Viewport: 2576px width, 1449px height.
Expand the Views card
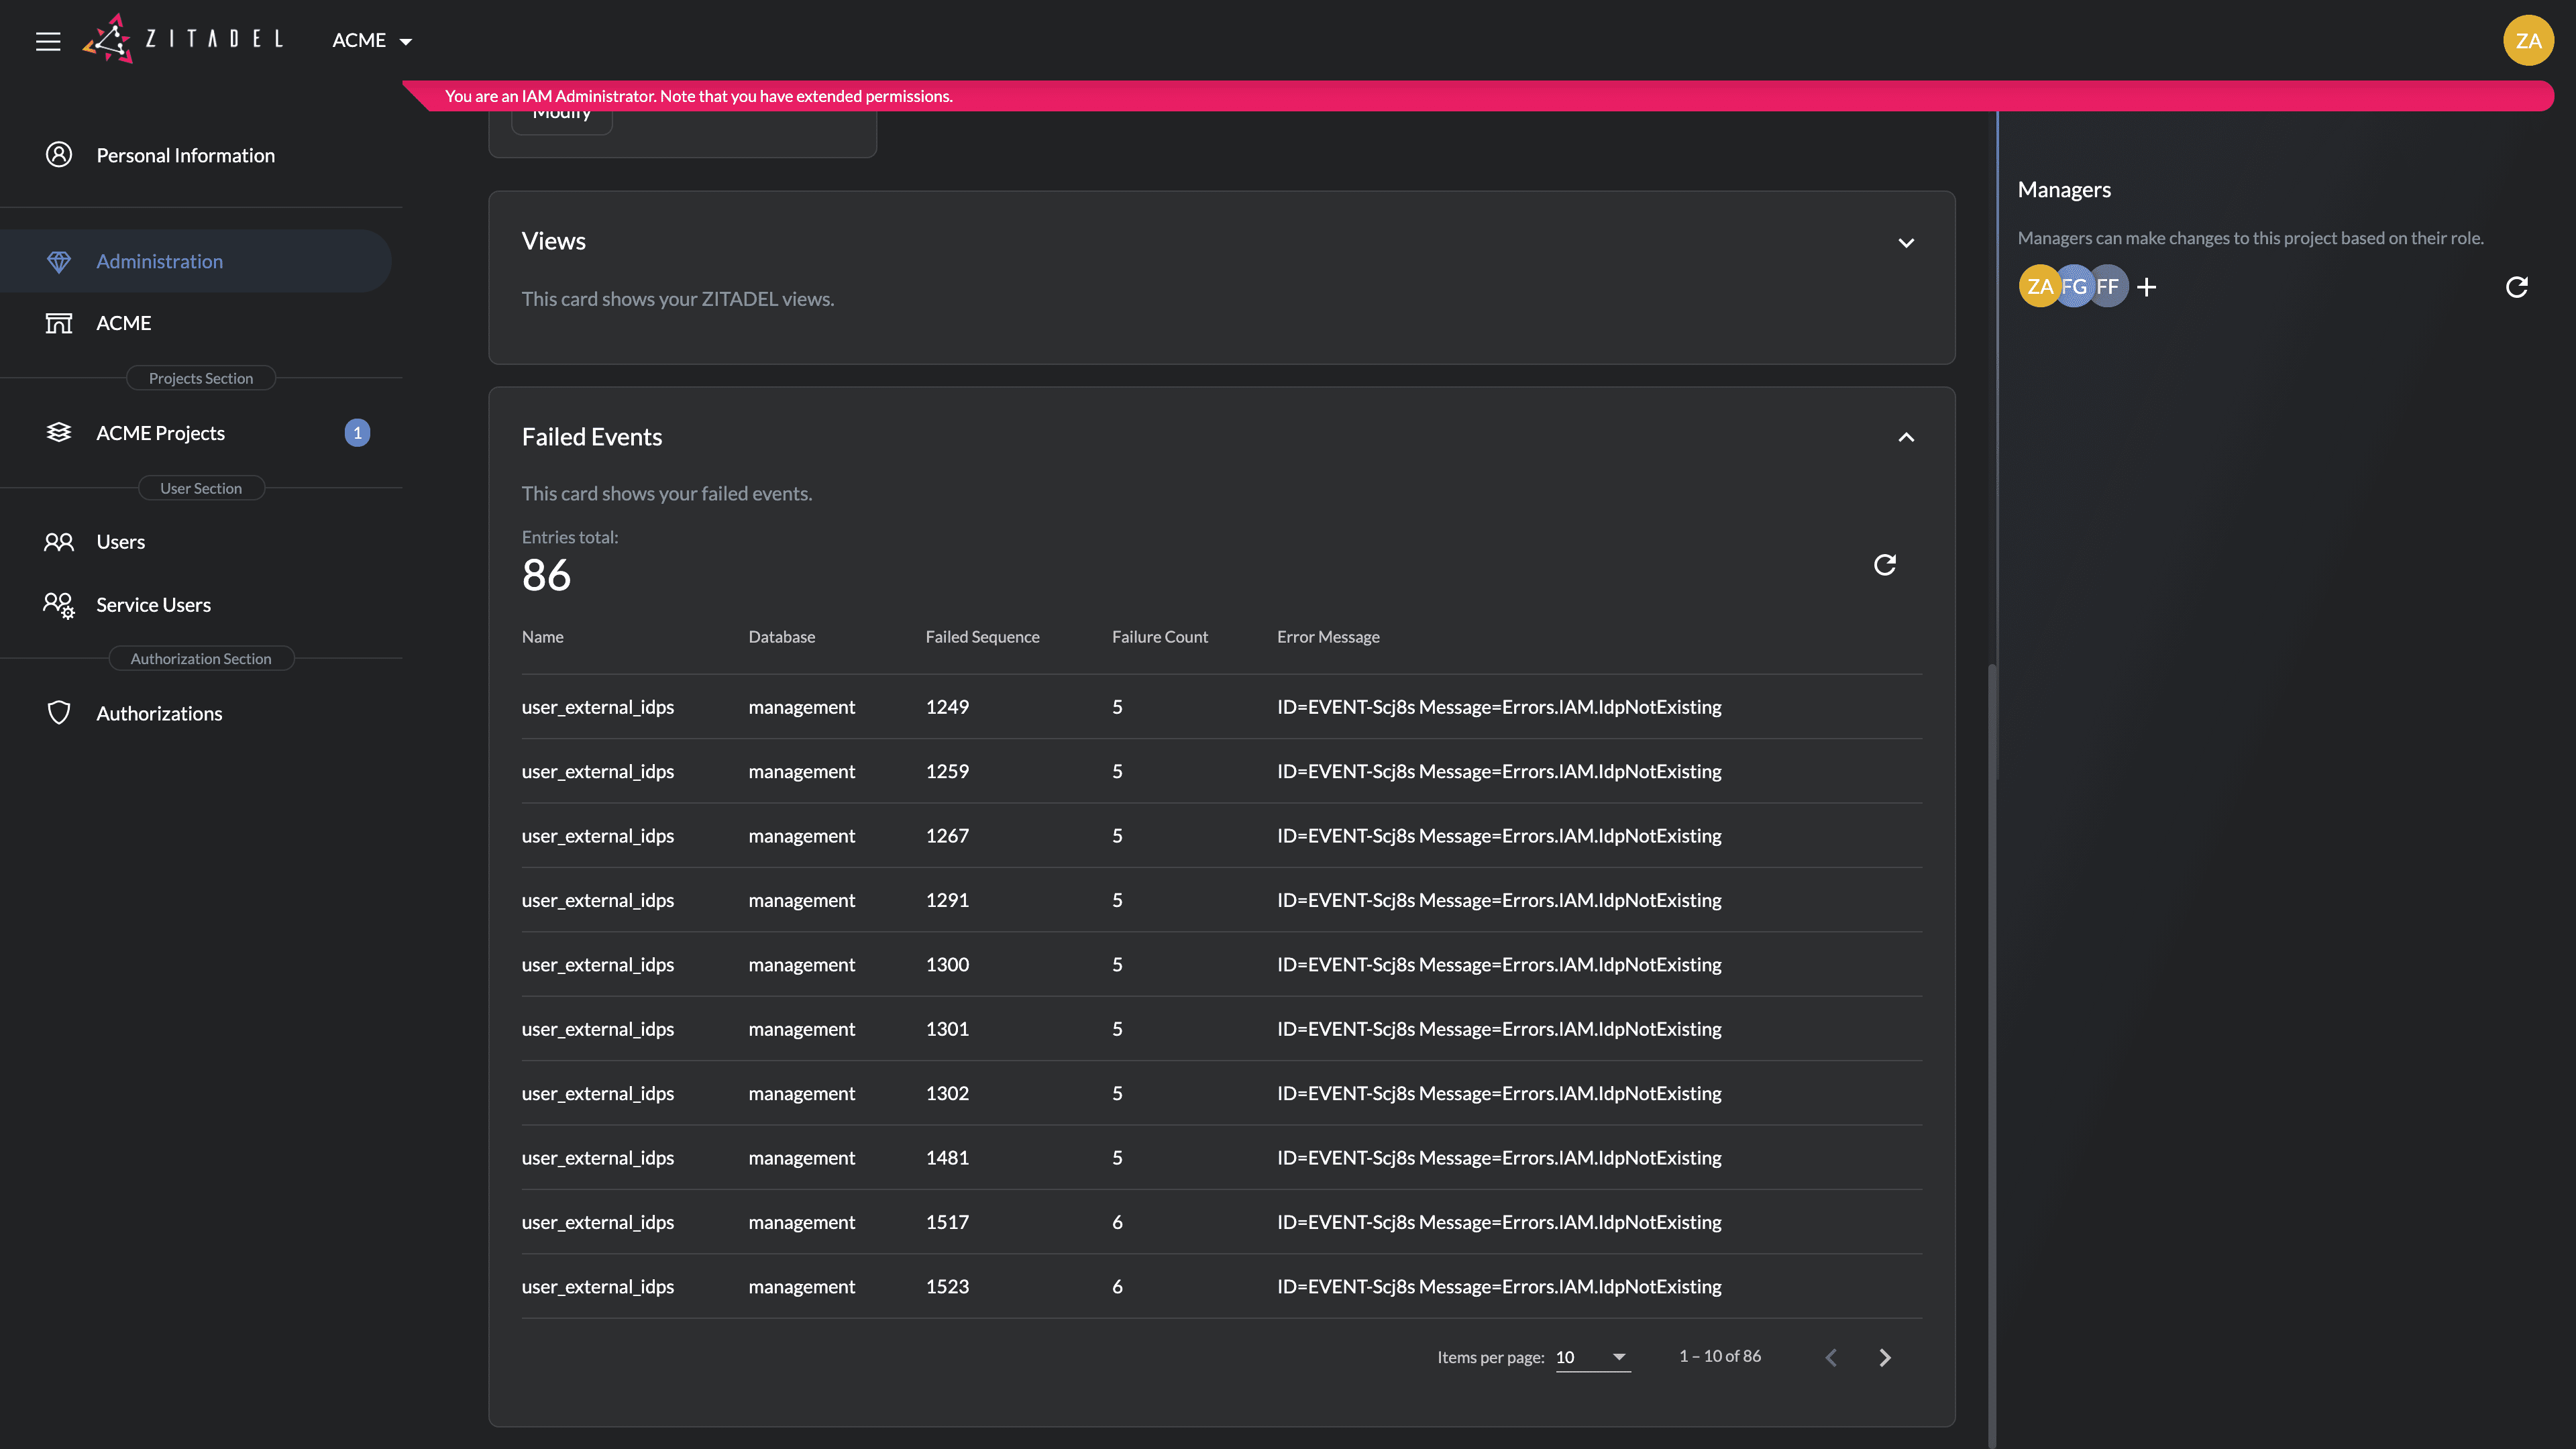[1906, 243]
